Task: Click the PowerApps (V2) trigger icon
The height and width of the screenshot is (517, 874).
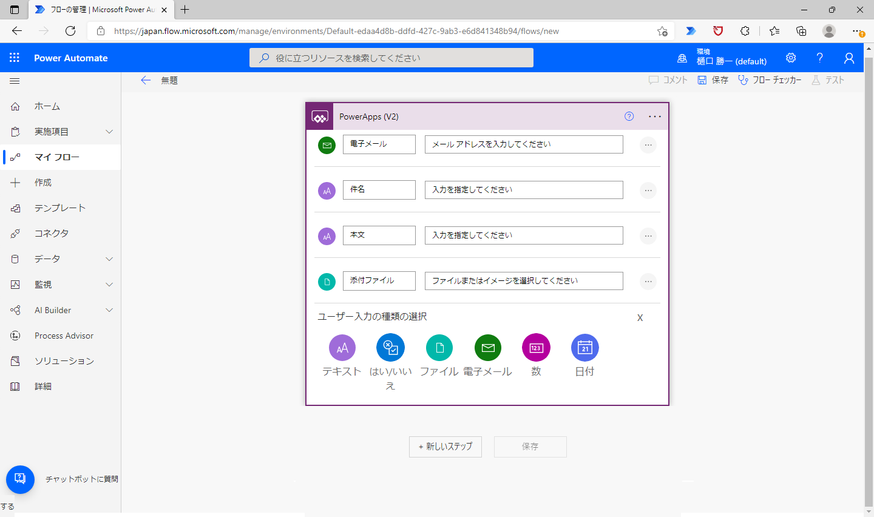Action: tap(320, 117)
